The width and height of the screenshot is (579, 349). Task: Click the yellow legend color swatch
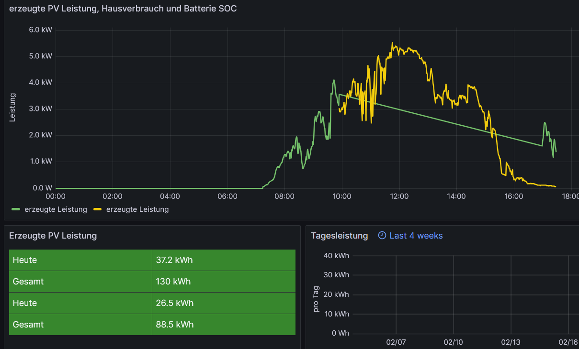[x=98, y=209]
